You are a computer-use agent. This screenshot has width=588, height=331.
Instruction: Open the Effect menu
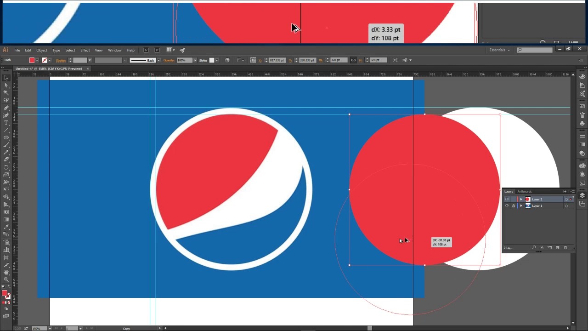tap(85, 50)
